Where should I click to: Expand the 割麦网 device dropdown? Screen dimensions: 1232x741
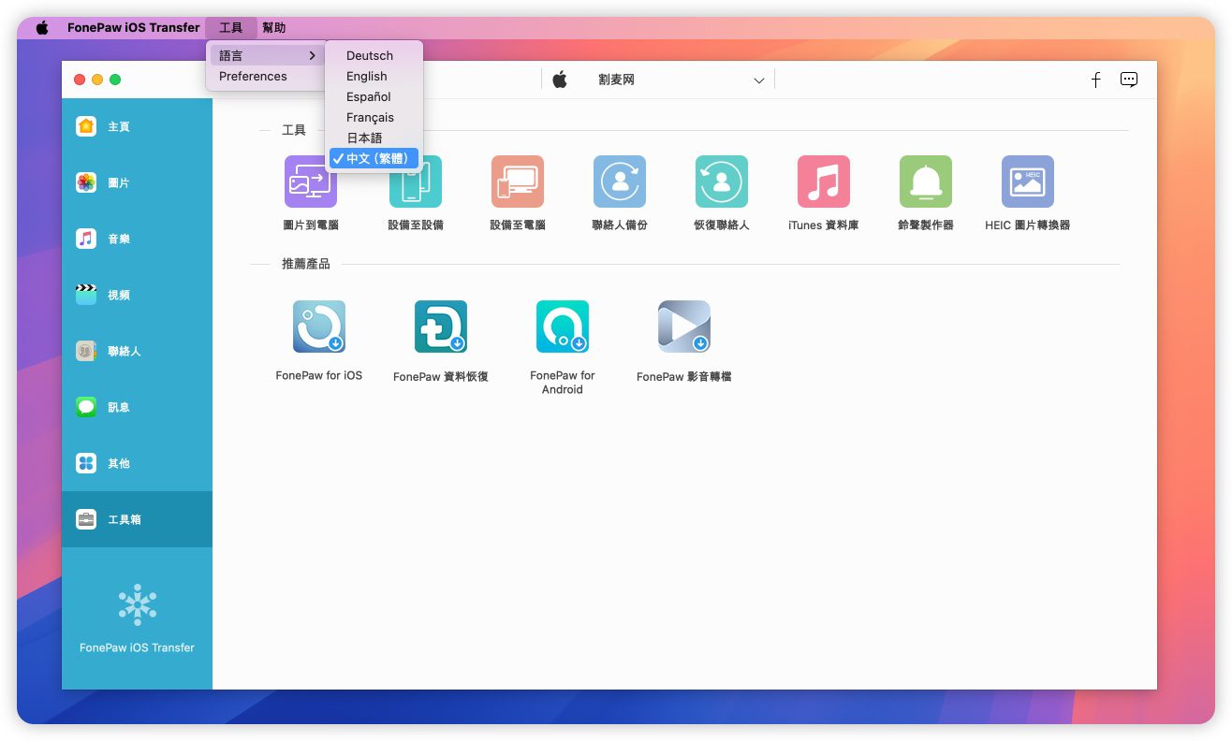tap(759, 80)
